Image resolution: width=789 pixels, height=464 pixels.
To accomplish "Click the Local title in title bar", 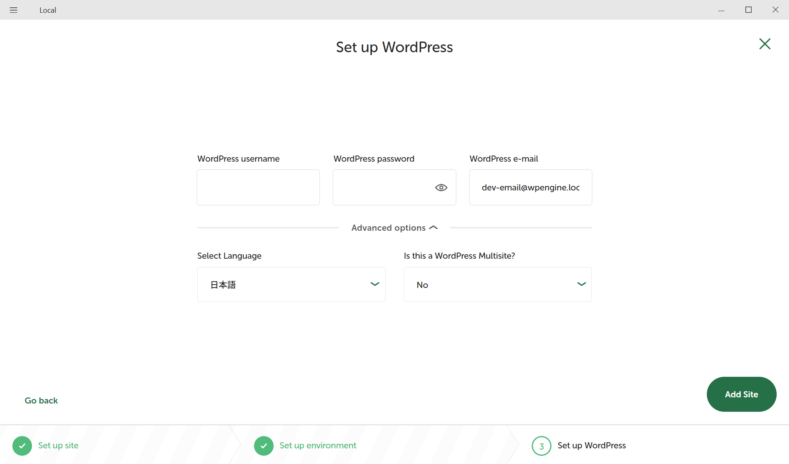I will (48, 10).
